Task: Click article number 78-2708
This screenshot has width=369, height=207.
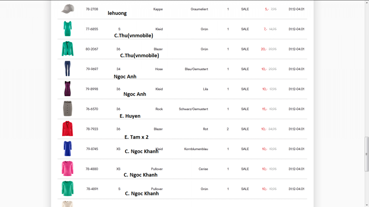Action: [92, 9]
